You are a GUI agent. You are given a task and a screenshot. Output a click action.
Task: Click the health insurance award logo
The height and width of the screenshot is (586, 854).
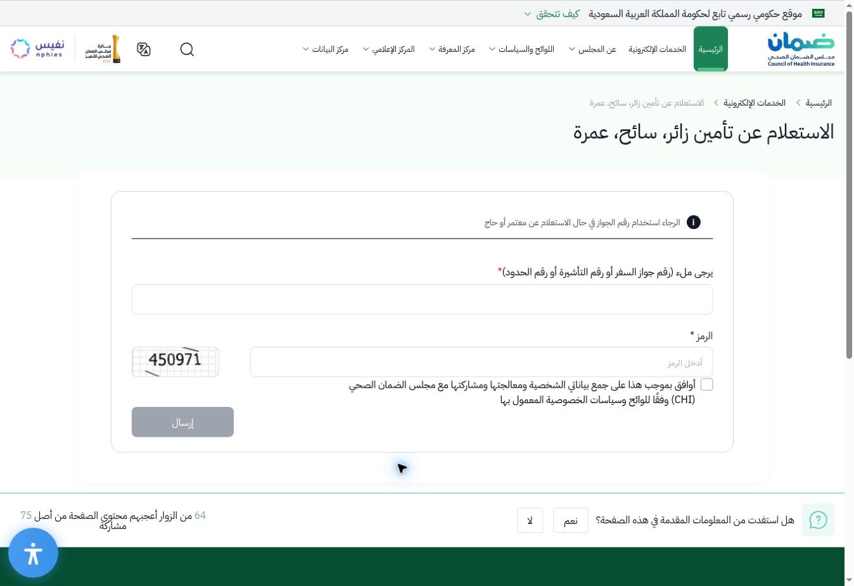103,49
